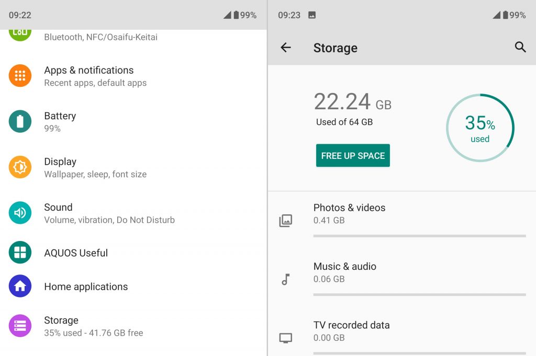Open the Sound settings entry
This screenshot has width=536, height=356.
pyautogui.click(x=133, y=213)
